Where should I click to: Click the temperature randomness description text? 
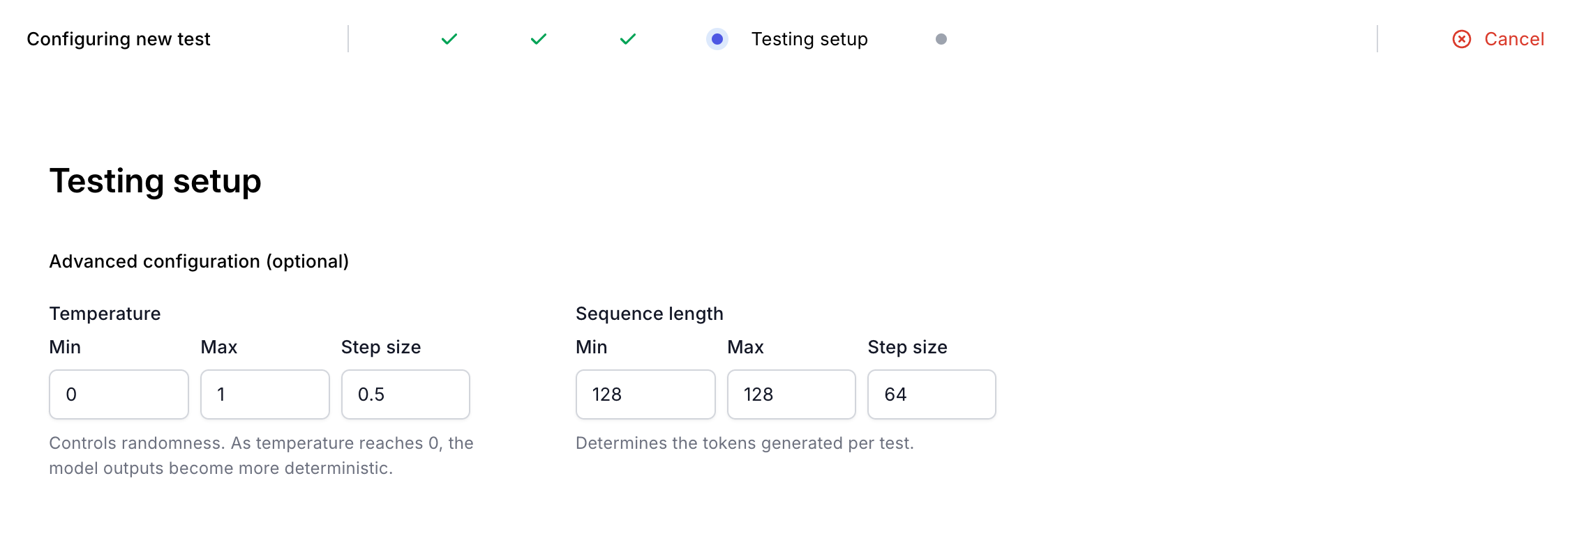(261, 456)
